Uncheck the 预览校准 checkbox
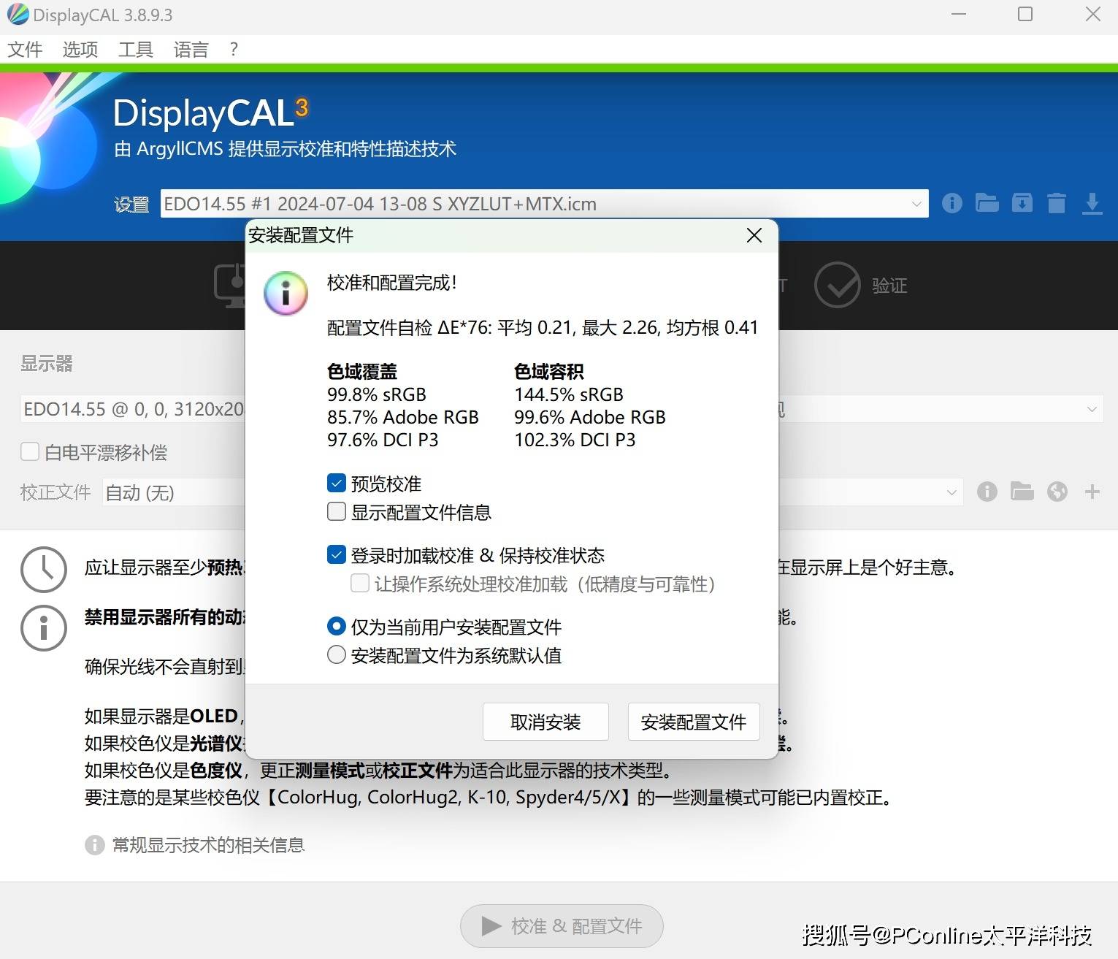1118x959 pixels. click(337, 484)
